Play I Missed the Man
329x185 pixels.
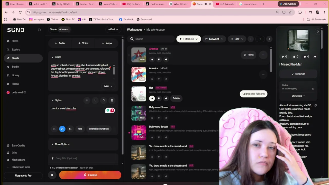(284, 57)
